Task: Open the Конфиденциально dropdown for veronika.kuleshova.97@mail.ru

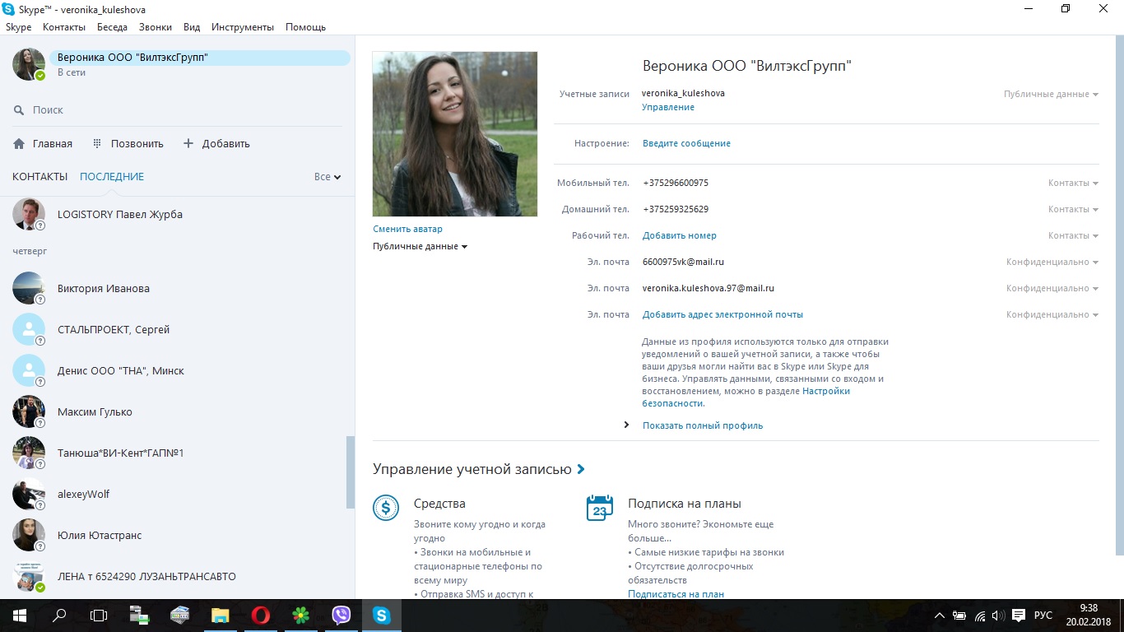Action: (1052, 288)
